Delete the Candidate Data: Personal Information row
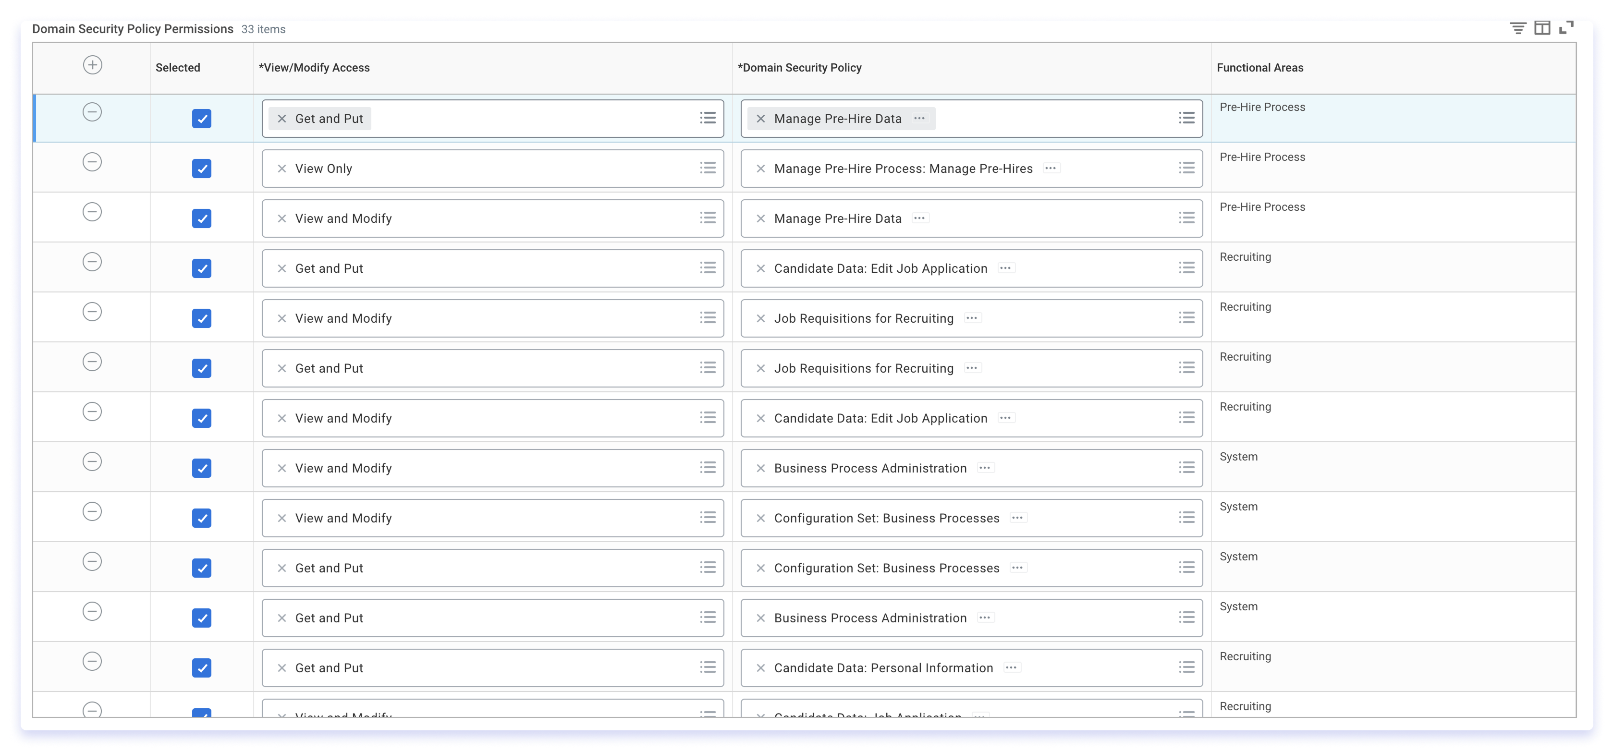1614x751 pixels. (92, 661)
